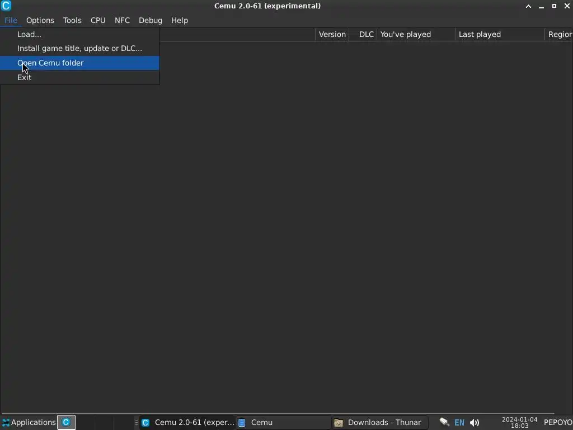This screenshot has width=573, height=430.
Task: Click the volume speaker tray icon
Action: (x=475, y=423)
